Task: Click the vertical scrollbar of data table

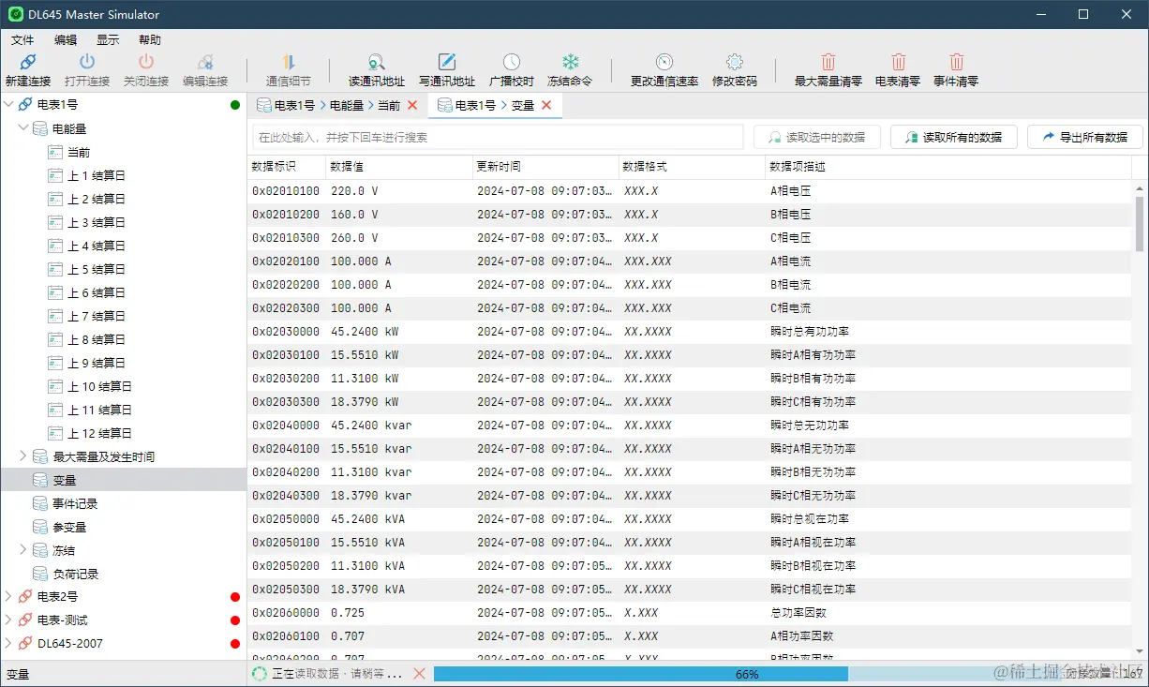Action: (x=1140, y=224)
